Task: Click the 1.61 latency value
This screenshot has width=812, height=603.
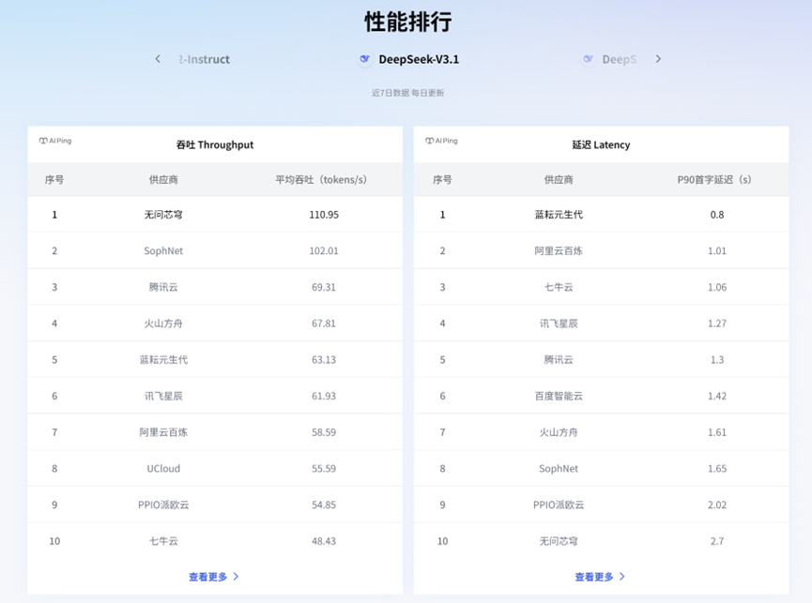Action: click(x=717, y=432)
